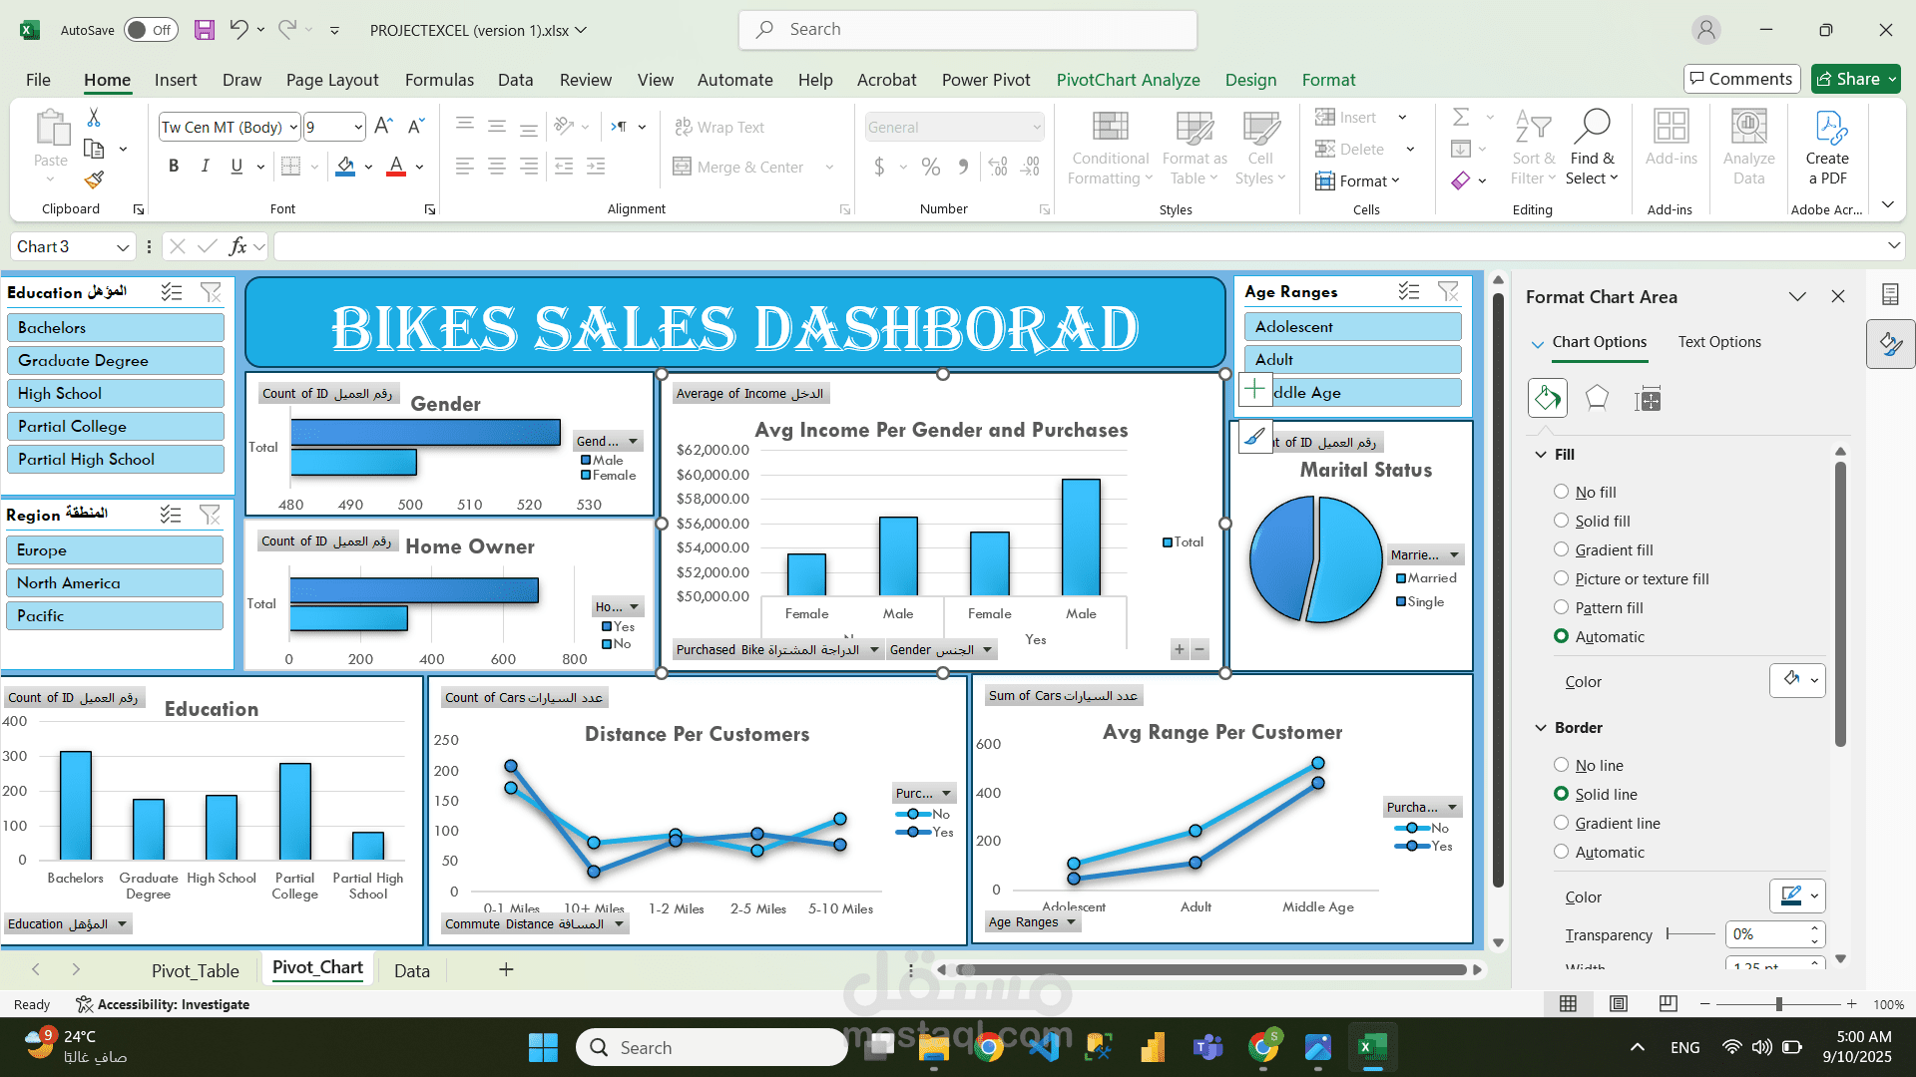Click the Share button
This screenshot has height=1077, width=1916.
tap(1855, 79)
